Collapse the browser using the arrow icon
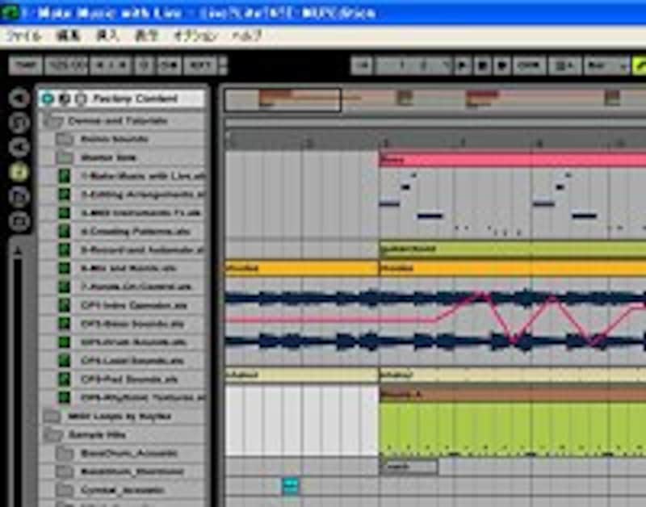 19,98
